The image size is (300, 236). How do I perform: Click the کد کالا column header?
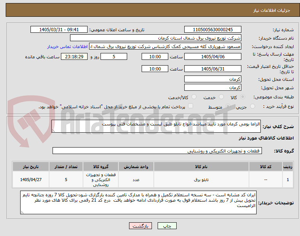[x=266, y=167]
